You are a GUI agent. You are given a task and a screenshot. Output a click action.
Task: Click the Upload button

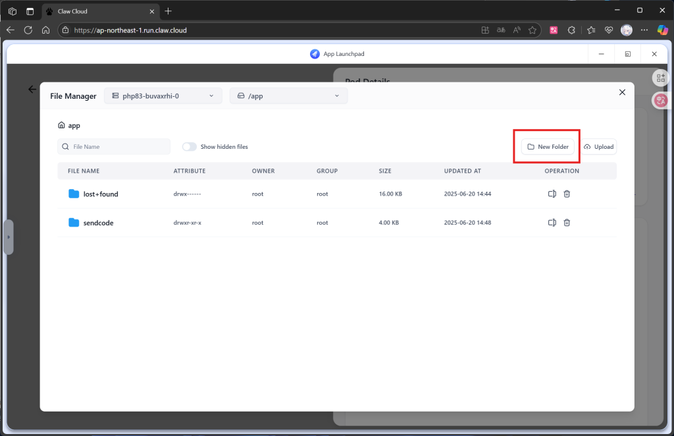[599, 147]
